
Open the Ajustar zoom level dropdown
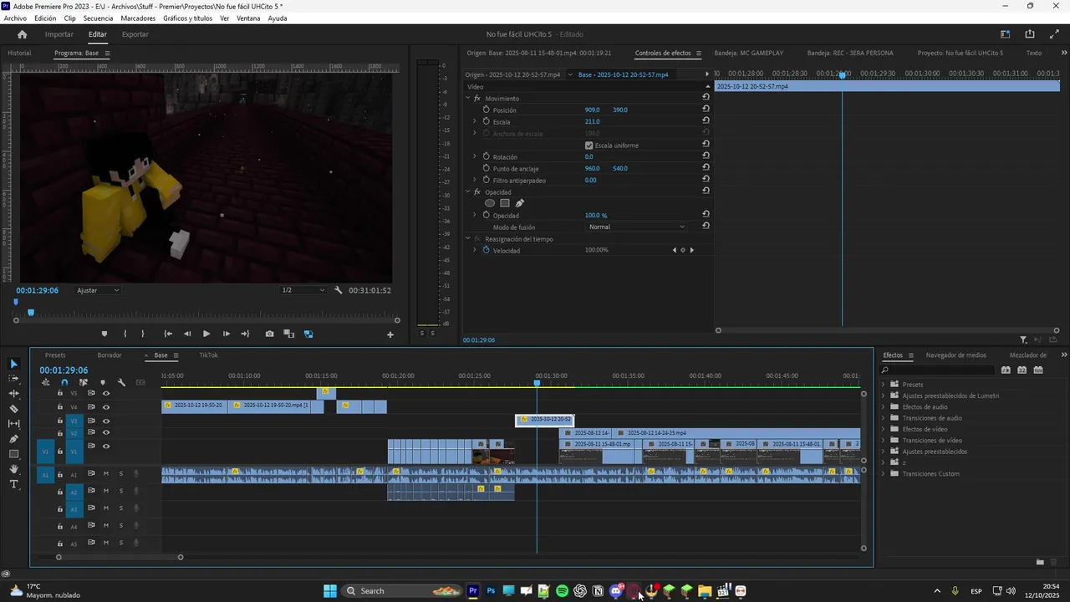(x=98, y=290)
